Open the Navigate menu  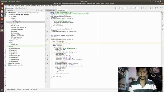[18, 6]
